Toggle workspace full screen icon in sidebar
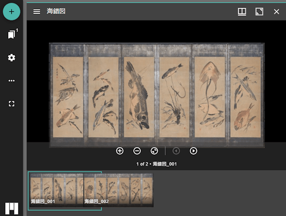The image size is (286, 216). [11, 103]
